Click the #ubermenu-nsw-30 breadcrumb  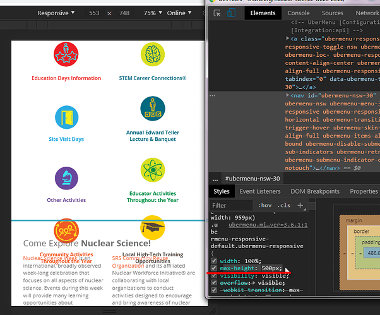(x=252, y=179)
